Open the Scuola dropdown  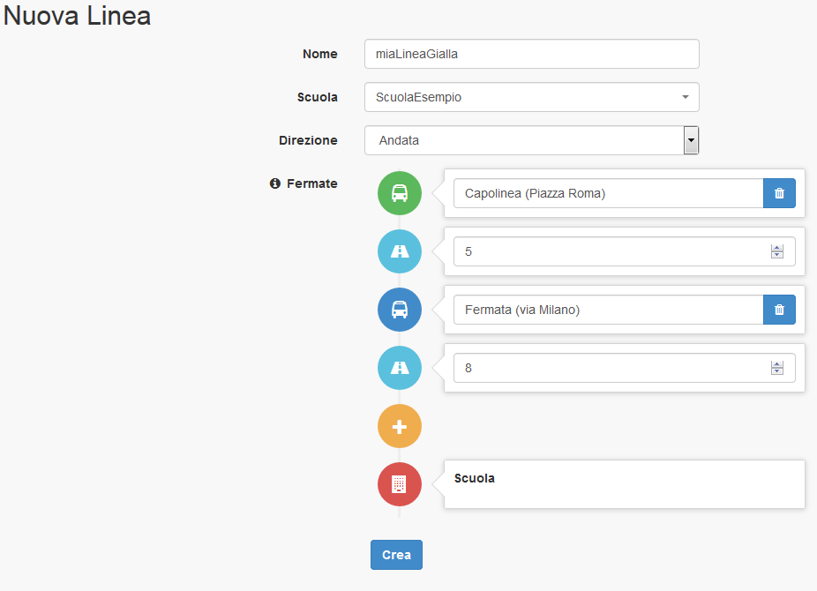point(531,97)
